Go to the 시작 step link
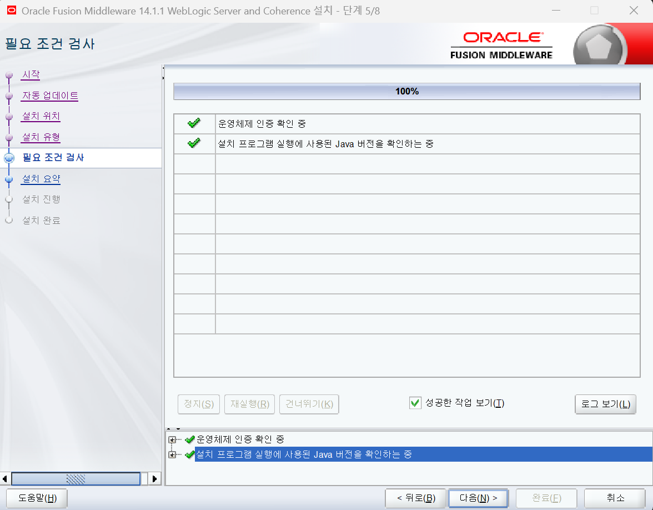This screenshot has width=653, height=510. [x=31, y=74]
